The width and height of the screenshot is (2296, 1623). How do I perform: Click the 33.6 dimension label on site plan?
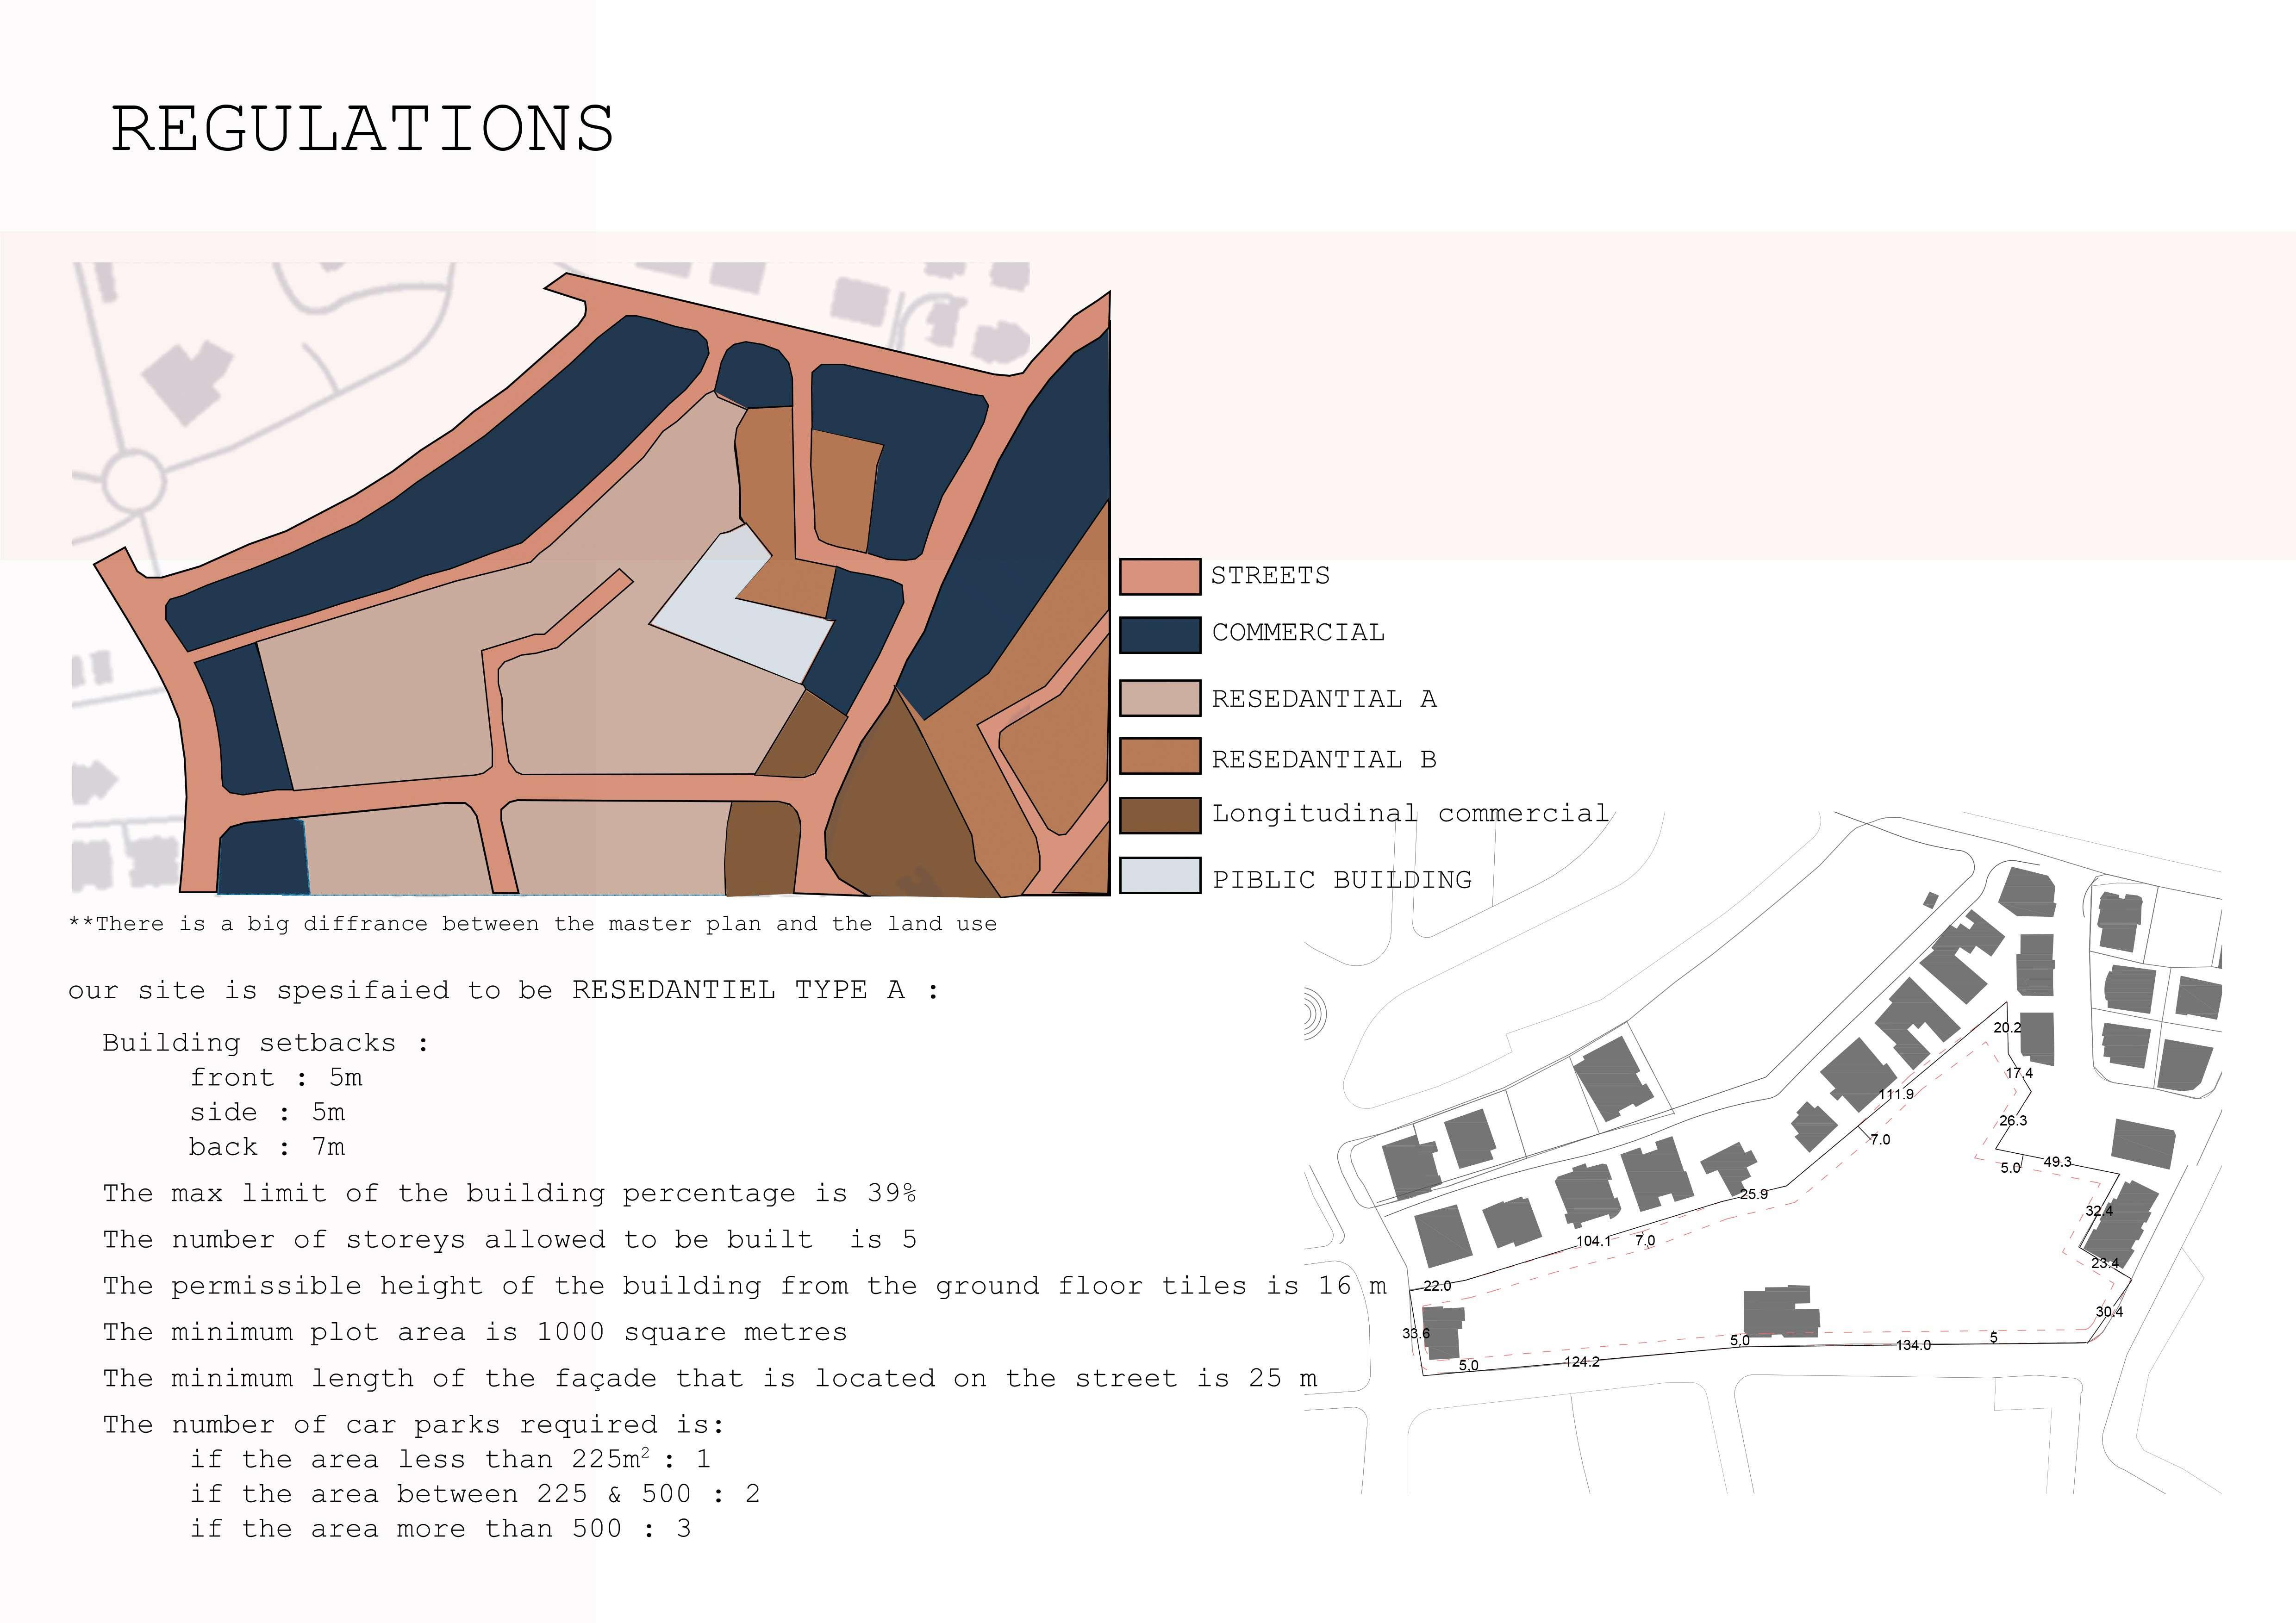tap(1415, 1333)
